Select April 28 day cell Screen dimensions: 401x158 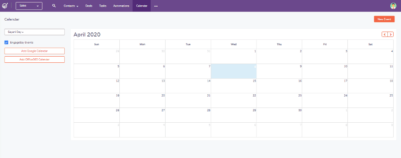pos(188,115)
